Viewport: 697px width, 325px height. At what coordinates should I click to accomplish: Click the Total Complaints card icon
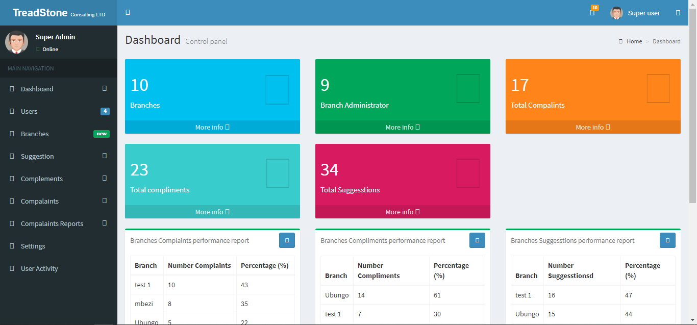(x=658, y=89)
